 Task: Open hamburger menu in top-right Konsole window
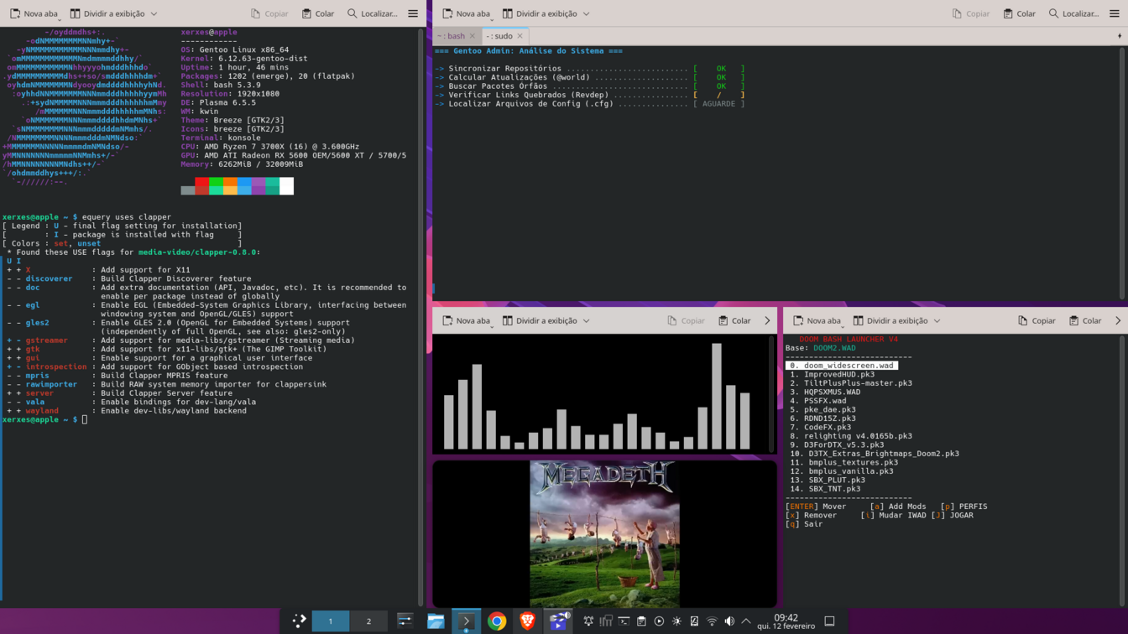(1115, 13)
